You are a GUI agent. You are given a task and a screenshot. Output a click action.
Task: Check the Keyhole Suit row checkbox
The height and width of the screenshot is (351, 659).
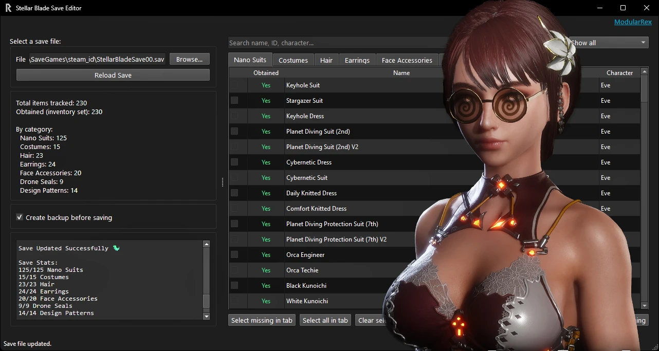pos(234,85)
